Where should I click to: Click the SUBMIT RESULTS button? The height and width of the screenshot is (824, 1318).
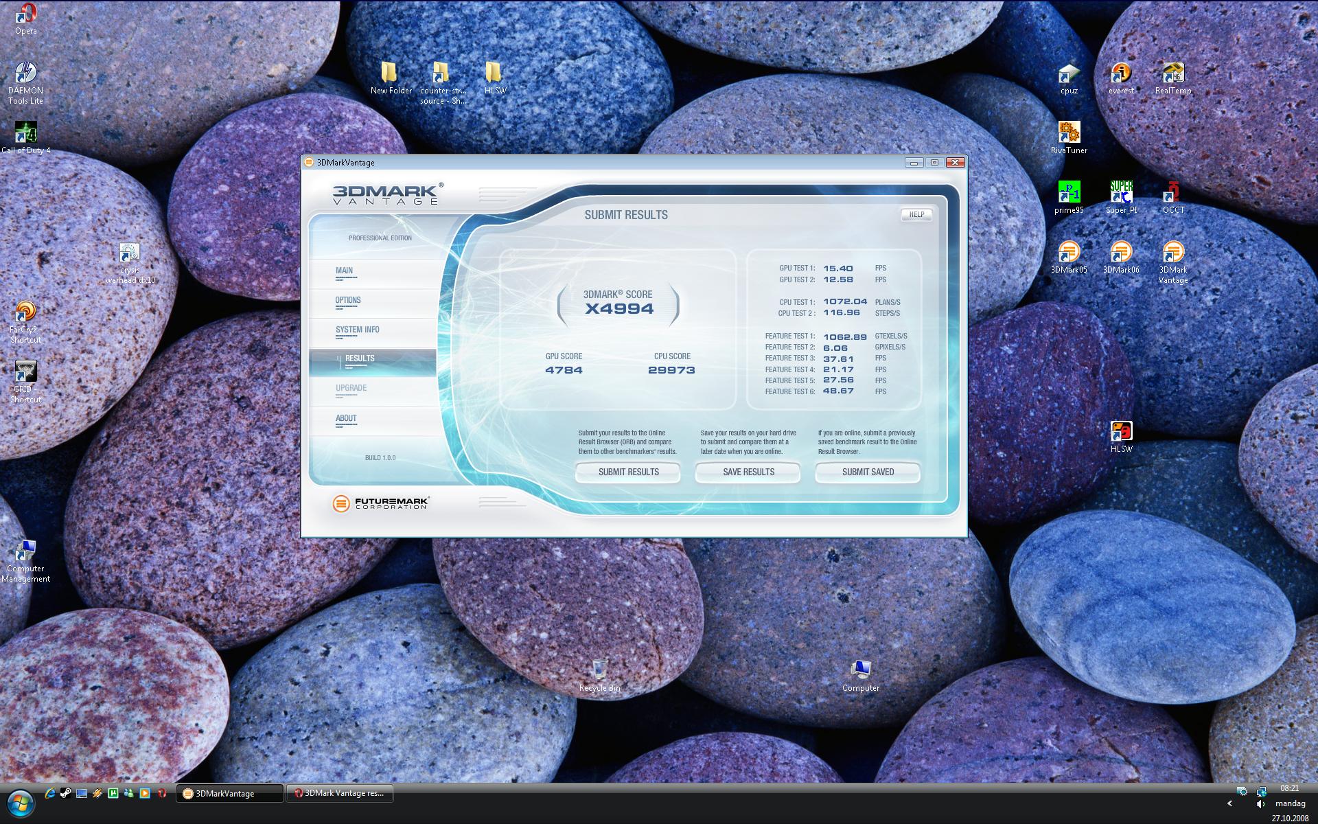[628, 472]
